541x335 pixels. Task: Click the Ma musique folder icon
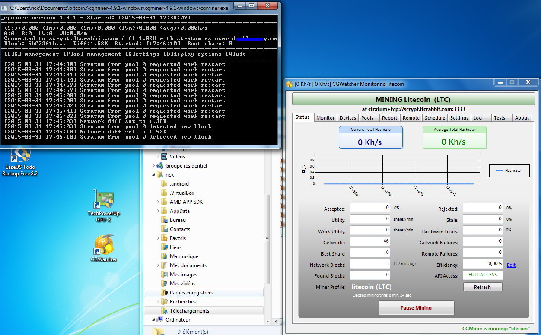(x=164, y=256)
